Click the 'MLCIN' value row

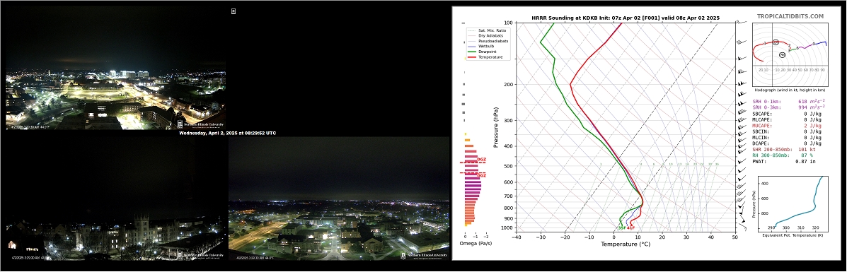tap(787, 138)
